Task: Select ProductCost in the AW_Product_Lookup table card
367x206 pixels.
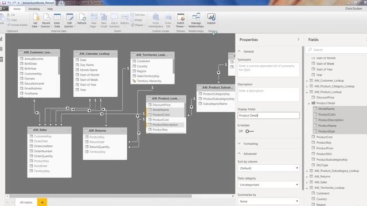Action: 161,120
